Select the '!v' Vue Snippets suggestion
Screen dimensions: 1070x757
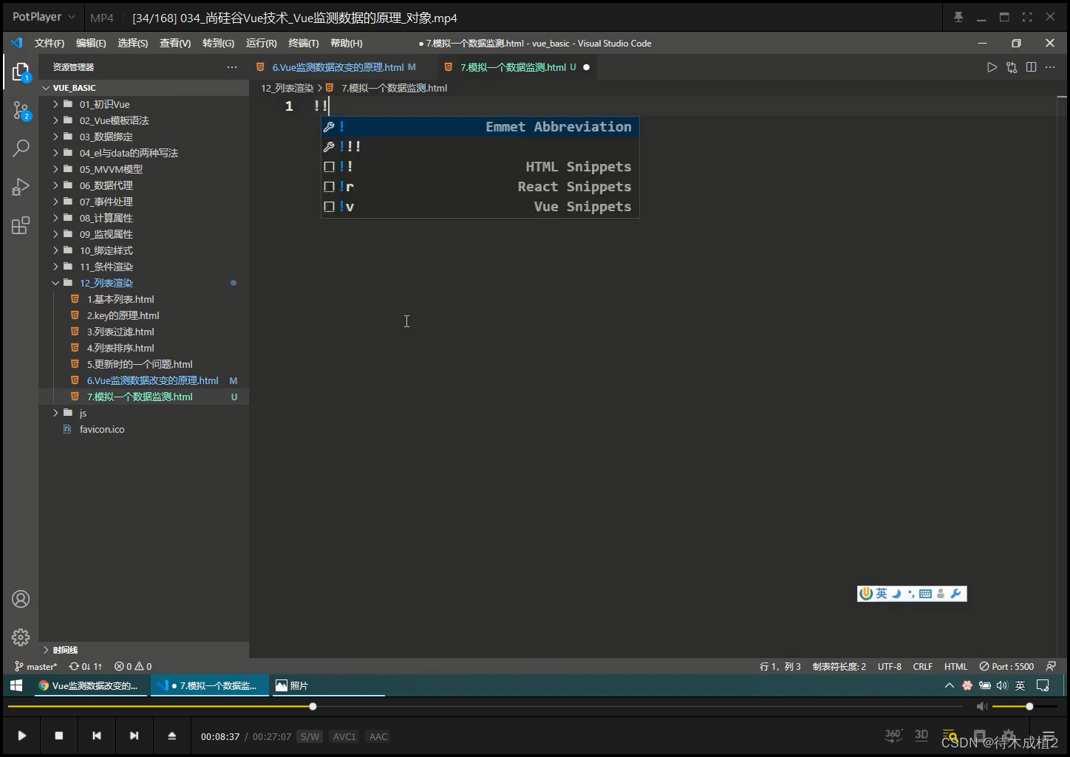coord(480,207)
